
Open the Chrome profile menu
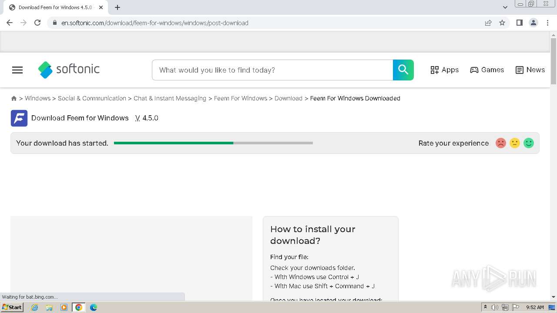point(534,23)
